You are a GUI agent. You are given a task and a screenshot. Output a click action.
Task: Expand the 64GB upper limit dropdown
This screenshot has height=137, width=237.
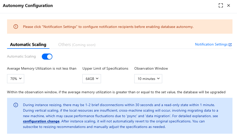(x=92, y=79)
